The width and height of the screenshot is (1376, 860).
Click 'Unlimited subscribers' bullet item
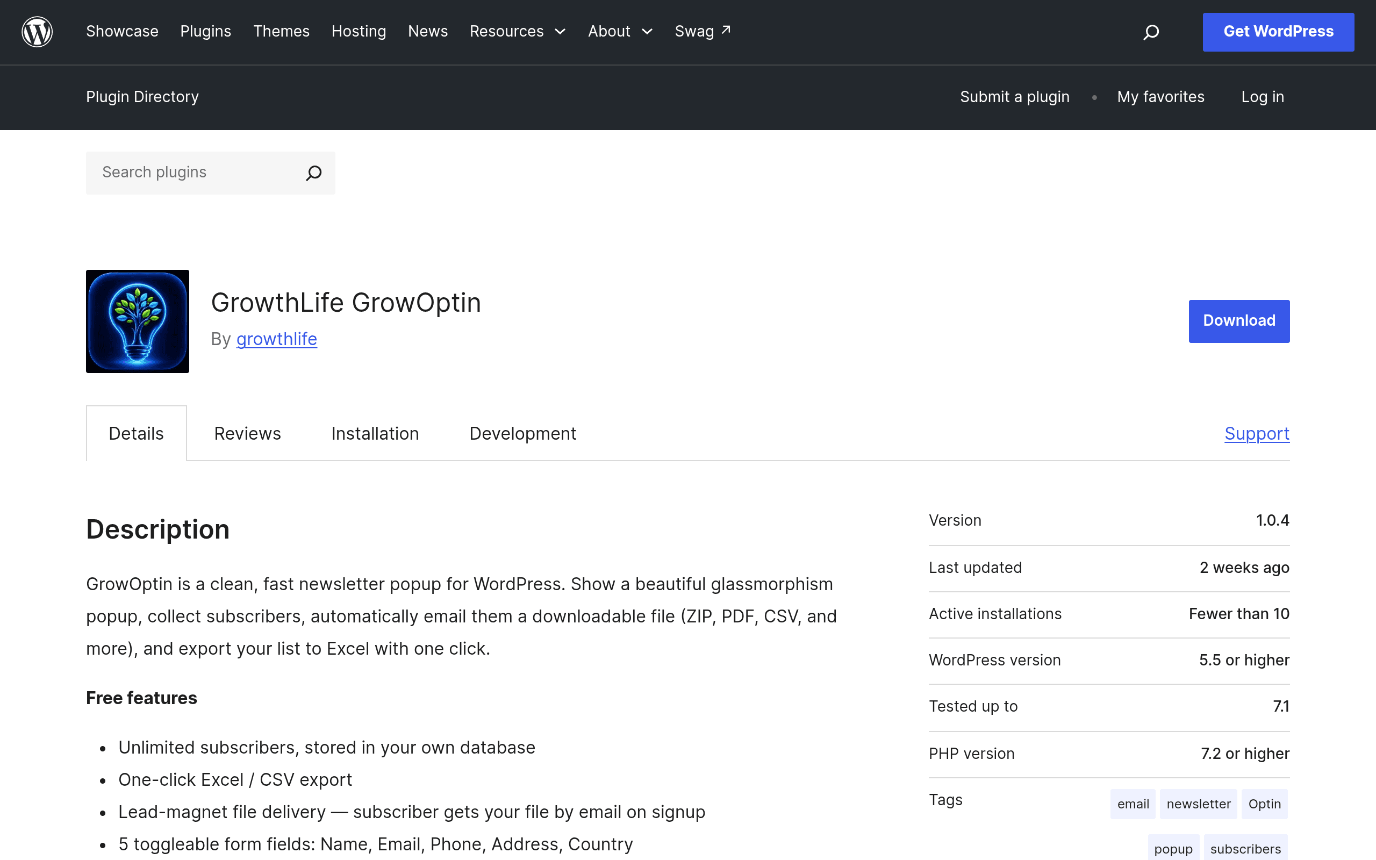[327, 747]
